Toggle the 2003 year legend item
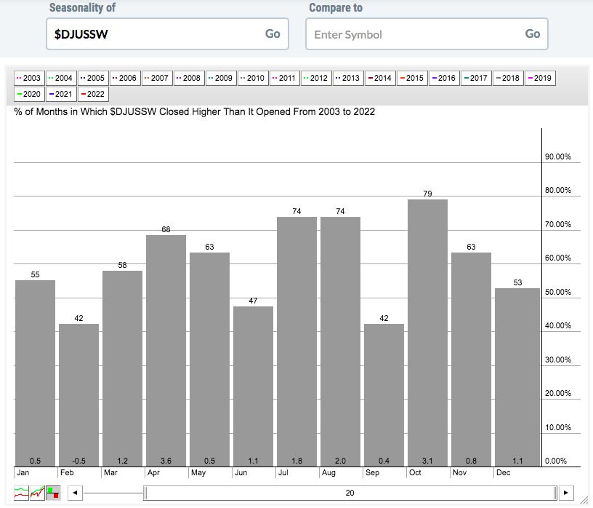Viewport: 593px width, 508px height. coord(29,78)
